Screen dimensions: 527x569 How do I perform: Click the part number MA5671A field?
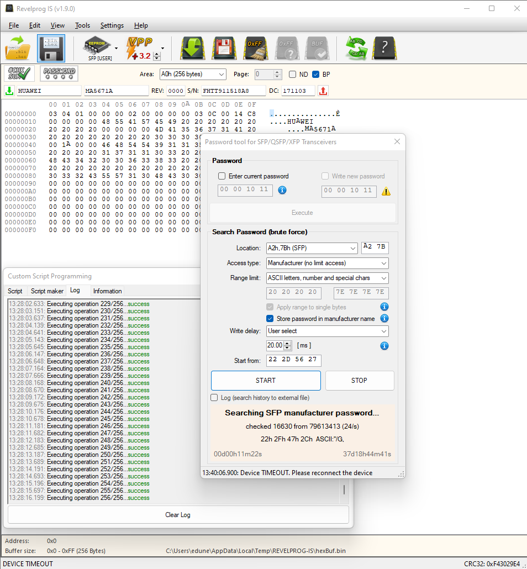116,91
